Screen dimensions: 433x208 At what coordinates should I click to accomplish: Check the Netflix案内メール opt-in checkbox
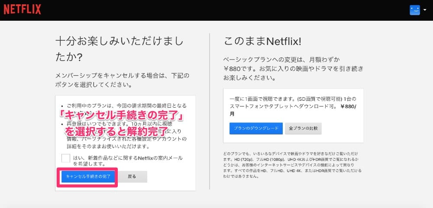(66, 158)
